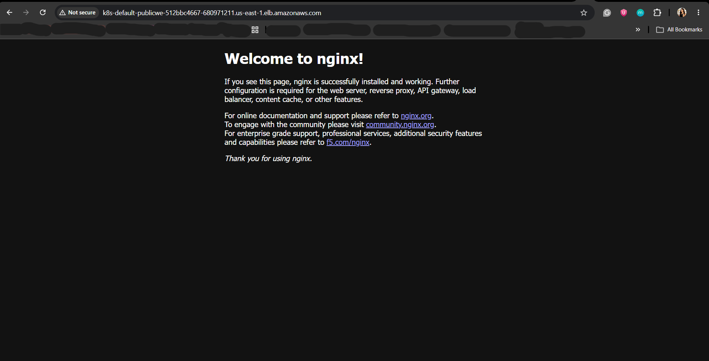The image size is (709, 361).
Task: Open the teal circular m extension
Action: (640, 13)
